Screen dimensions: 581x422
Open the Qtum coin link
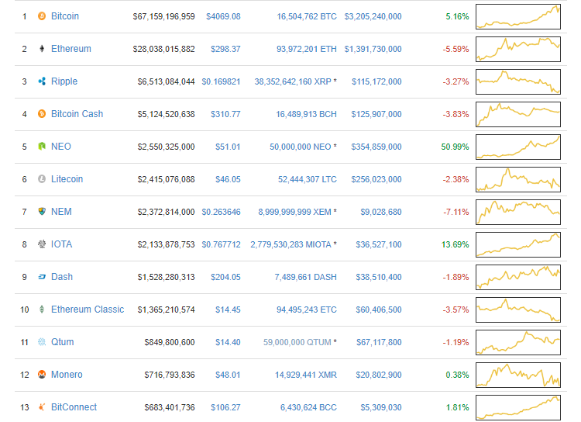[x=62, y=342]
